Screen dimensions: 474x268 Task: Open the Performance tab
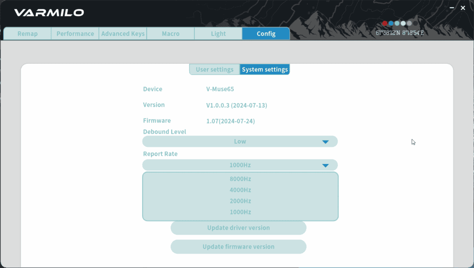coord(75,33)
